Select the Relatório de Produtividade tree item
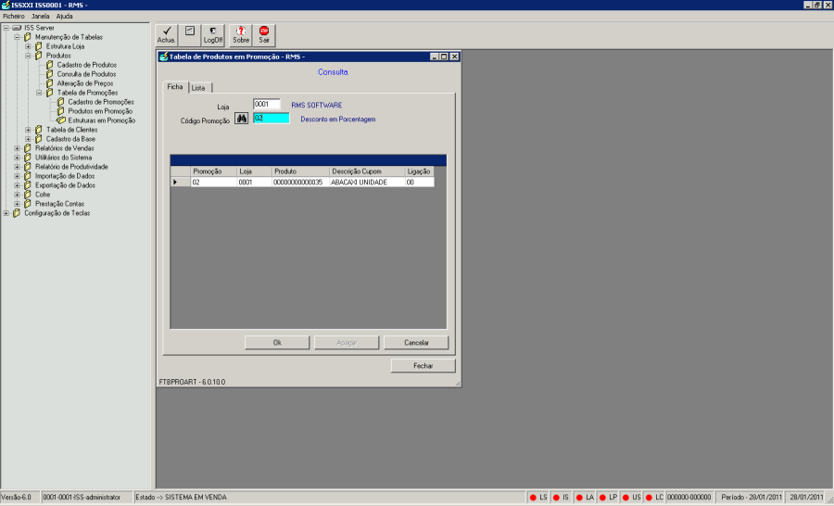 [x=71, y=167]
